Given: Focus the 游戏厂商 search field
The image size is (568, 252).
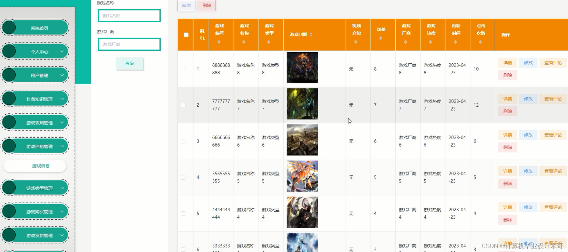Looking at the screenshot, I should click(129, 44).
